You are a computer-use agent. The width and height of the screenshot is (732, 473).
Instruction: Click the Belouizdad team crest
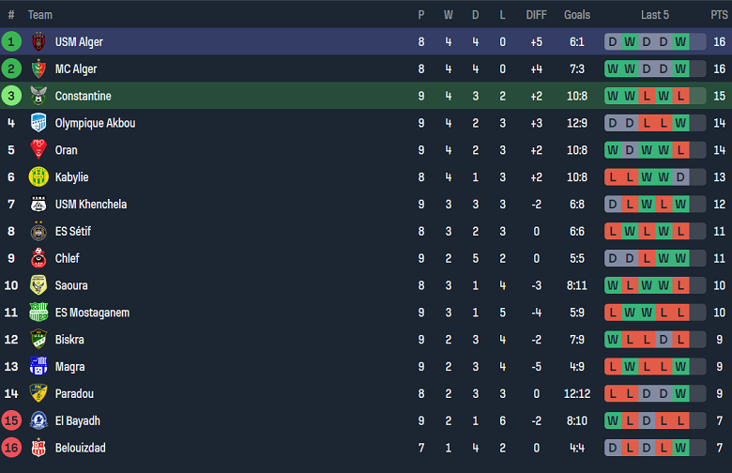pos(38,448)
